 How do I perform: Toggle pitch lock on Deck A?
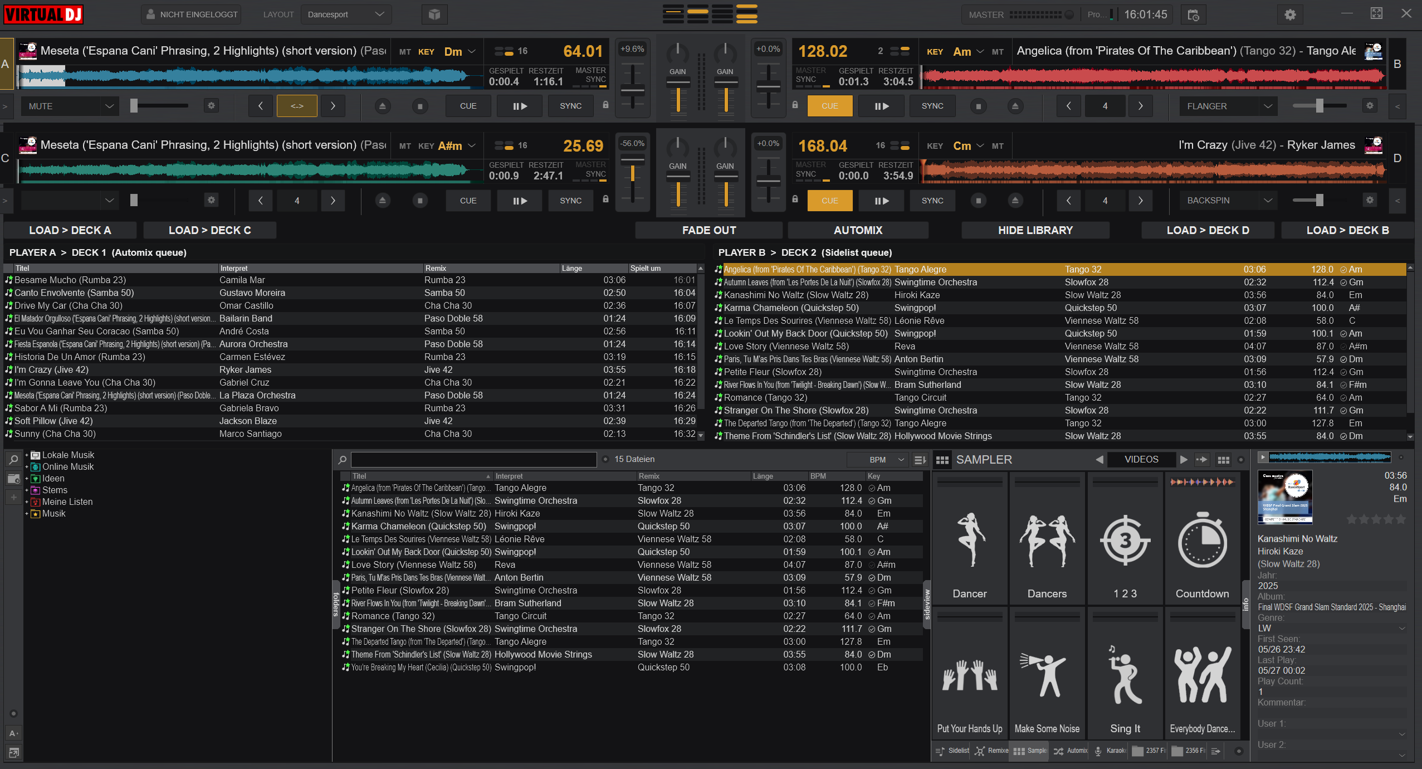605,105
